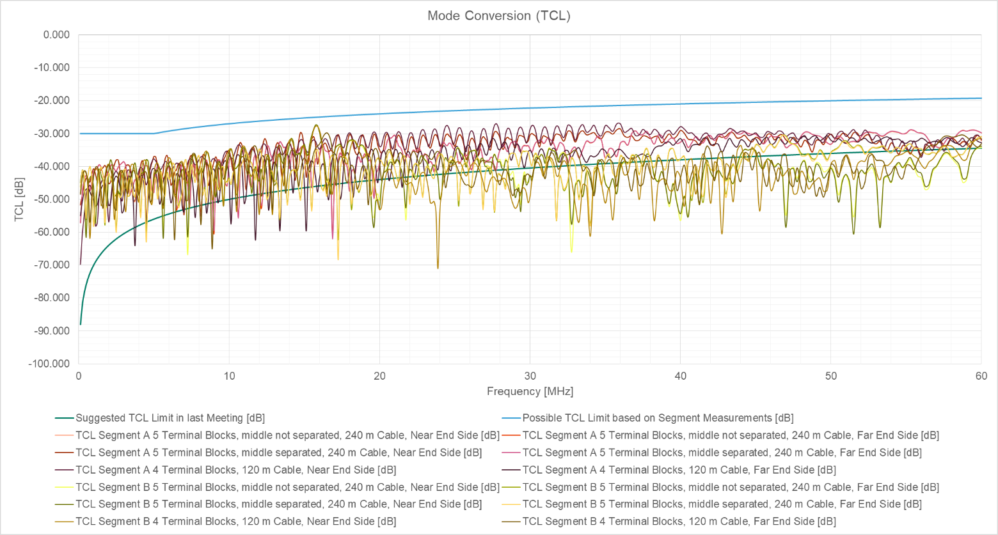
Task: Click the -50.000 vertical axis label
Action: click(x=52, y=199)
